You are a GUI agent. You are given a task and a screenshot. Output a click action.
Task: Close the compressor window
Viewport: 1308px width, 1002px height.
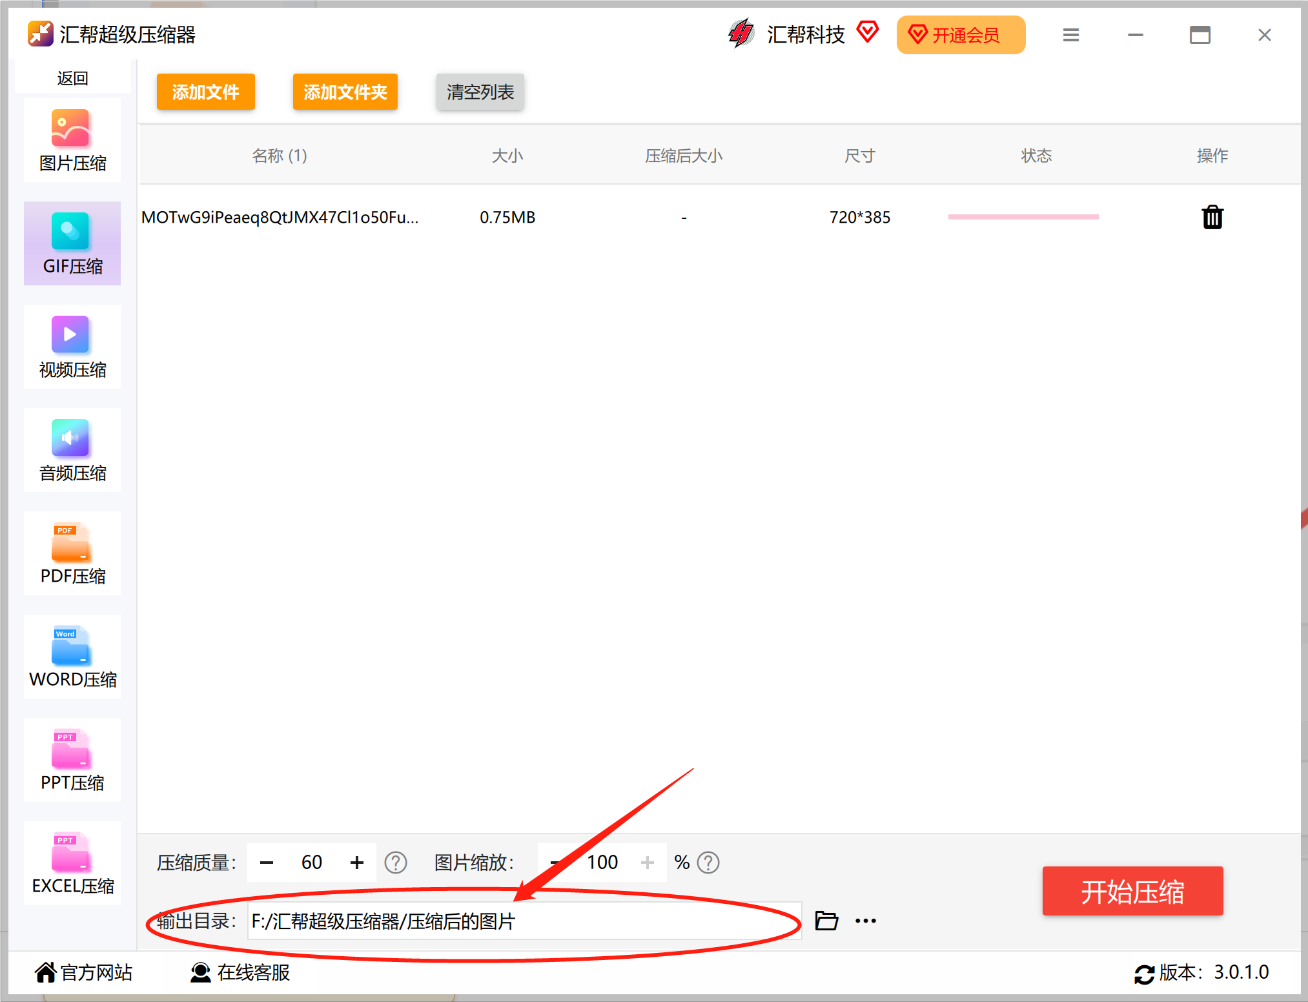pos(1265,35)
